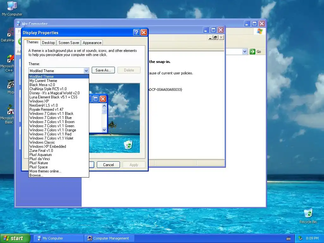This screenshot has width=324, height=243.
Task: Choose Modified Theme in the list
Action: 59,77
